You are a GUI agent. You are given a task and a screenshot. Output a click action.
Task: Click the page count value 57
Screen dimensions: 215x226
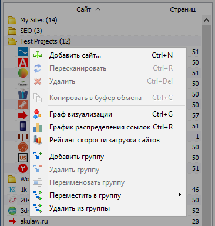[x=196, y=115]
